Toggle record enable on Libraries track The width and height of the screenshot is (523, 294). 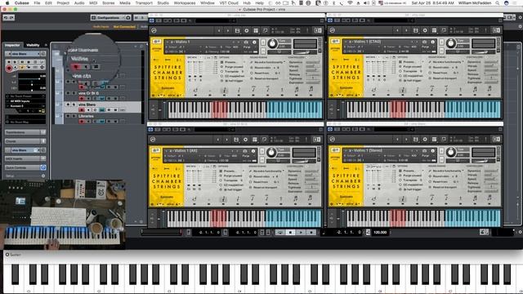point(82,122)
